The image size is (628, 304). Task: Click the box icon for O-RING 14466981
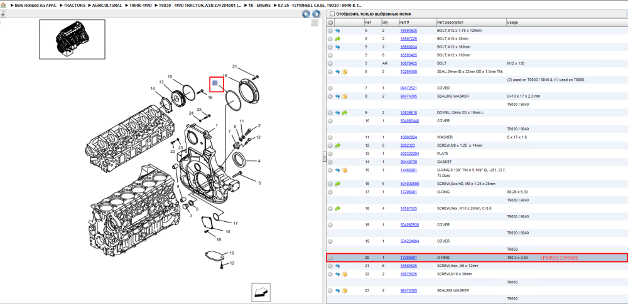tap(344, 170)
